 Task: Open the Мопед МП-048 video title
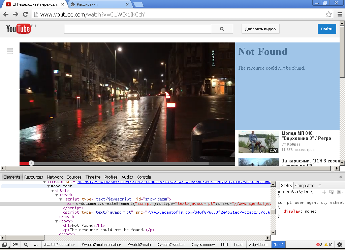pos(306,136)
